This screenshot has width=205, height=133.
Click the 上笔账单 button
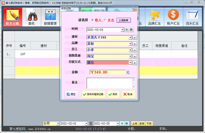pos(124,20)
